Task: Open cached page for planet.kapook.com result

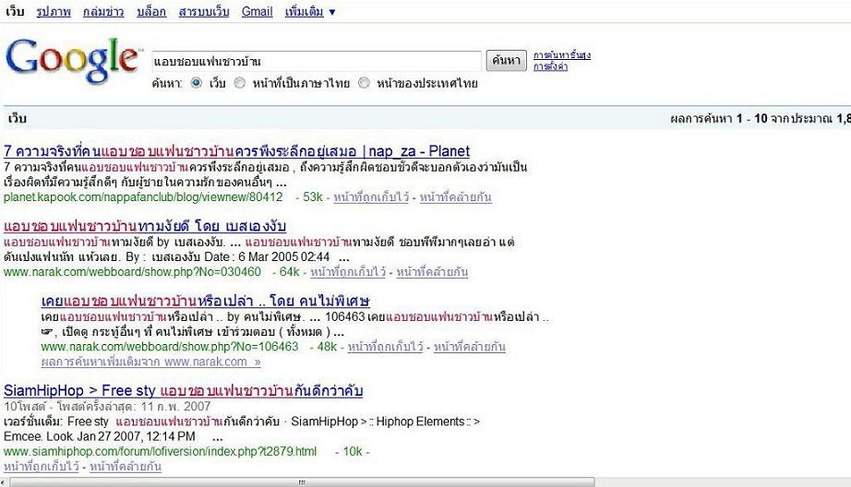Action: 371,197
